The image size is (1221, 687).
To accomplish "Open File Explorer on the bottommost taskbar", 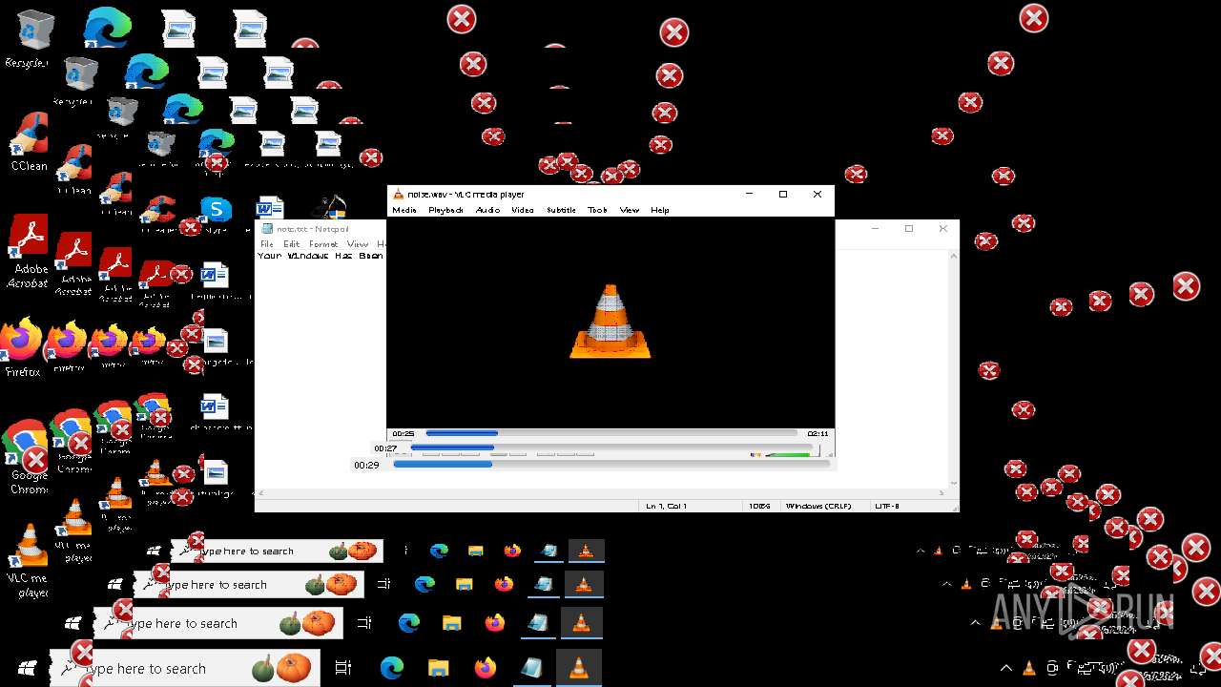I will [x=438, y=668].
